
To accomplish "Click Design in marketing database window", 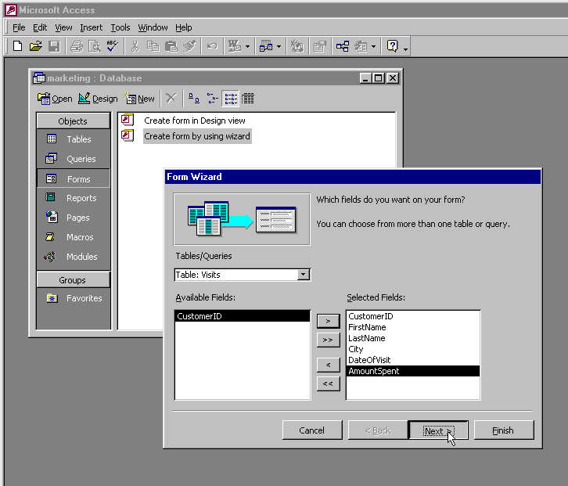I will click(x=98, y=99).
